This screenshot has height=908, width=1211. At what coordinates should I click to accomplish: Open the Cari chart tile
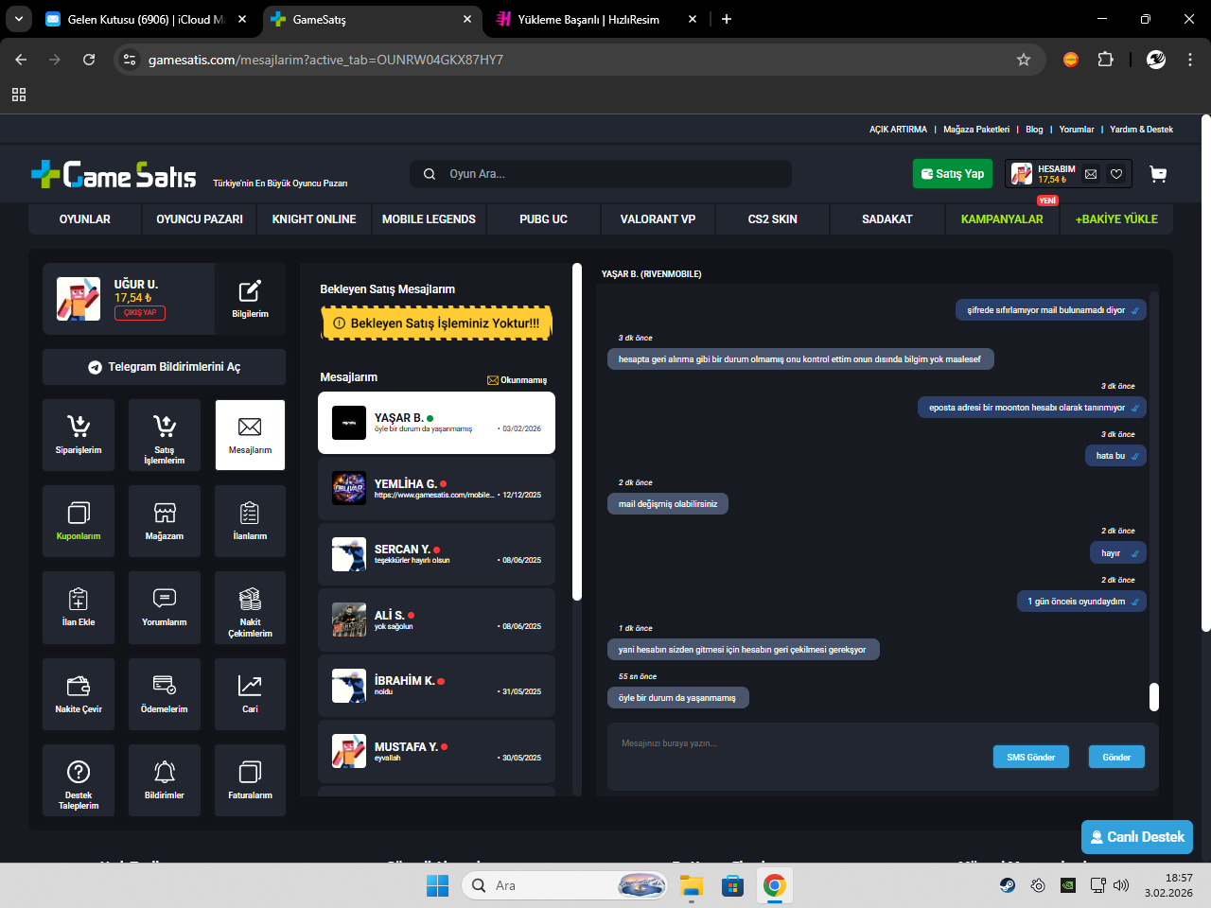[250, 694]
